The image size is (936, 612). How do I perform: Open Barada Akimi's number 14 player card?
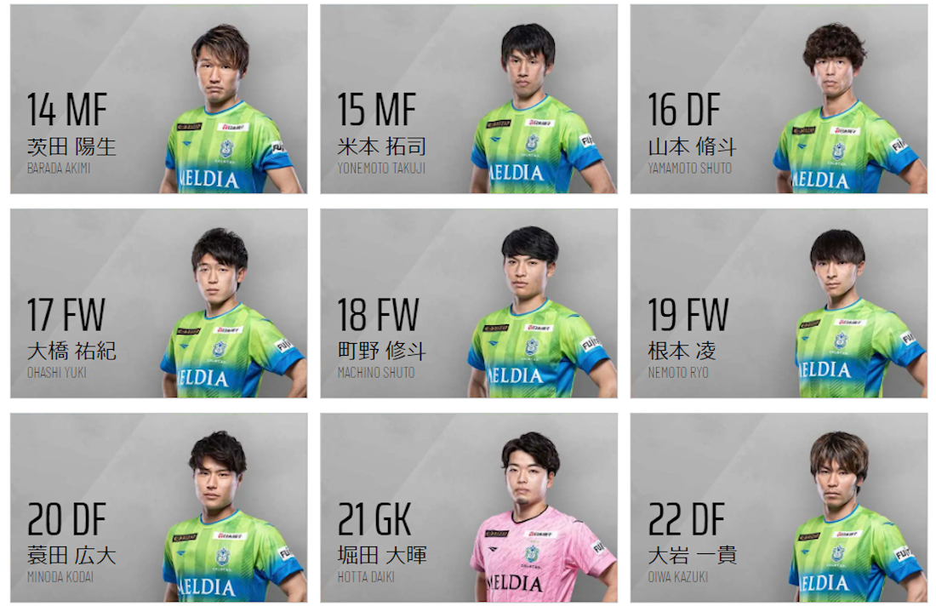click(159, 99)
